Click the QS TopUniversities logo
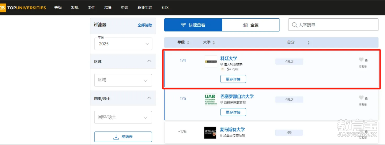Image resolution: width=385 pixels, height=145 pixels. point(23,8)
